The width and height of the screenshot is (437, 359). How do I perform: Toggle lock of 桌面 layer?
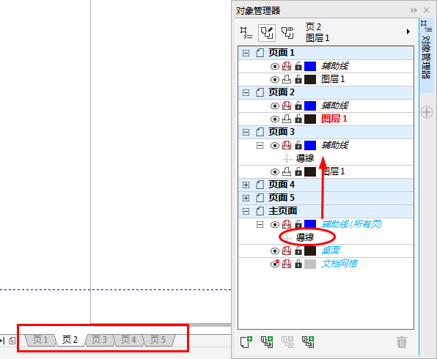pos(298,251)
